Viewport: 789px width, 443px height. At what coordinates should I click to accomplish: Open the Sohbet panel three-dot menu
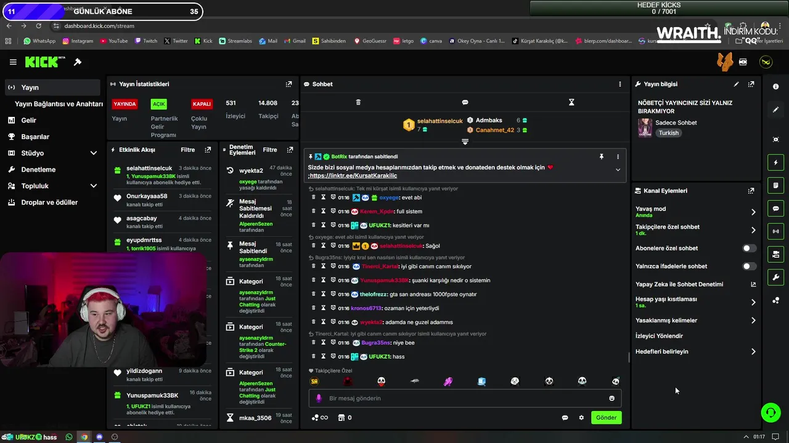coord(620,84)
